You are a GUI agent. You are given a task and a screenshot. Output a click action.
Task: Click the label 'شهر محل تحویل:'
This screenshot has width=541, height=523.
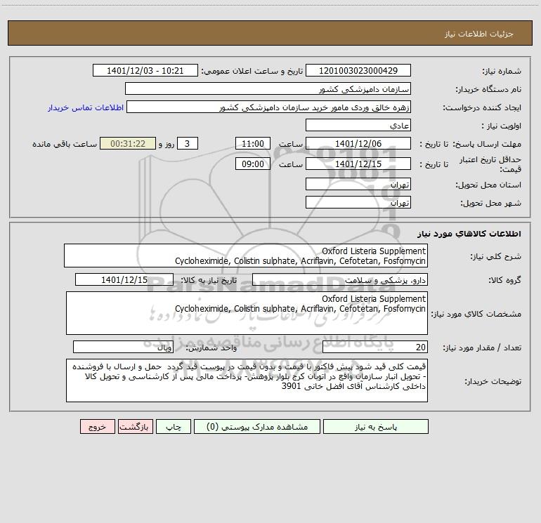491,204
